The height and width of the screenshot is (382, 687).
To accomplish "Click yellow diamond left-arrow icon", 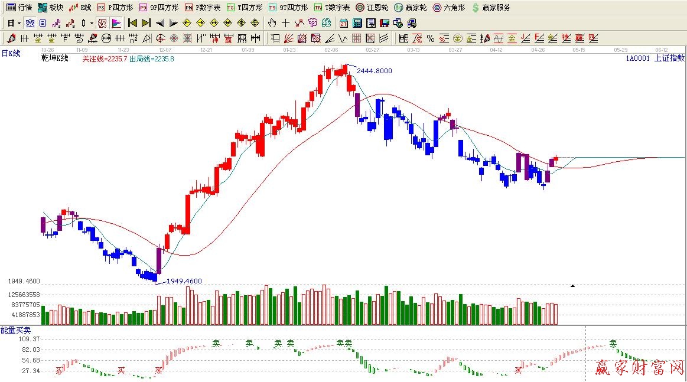I will tap(187, 23).
